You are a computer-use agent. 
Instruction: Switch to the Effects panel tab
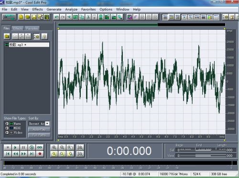[18, 28]
